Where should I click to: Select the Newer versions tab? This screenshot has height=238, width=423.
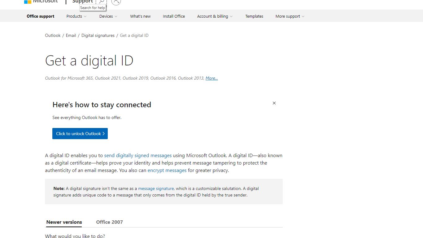pyautogui.click(x=64, y=222)
